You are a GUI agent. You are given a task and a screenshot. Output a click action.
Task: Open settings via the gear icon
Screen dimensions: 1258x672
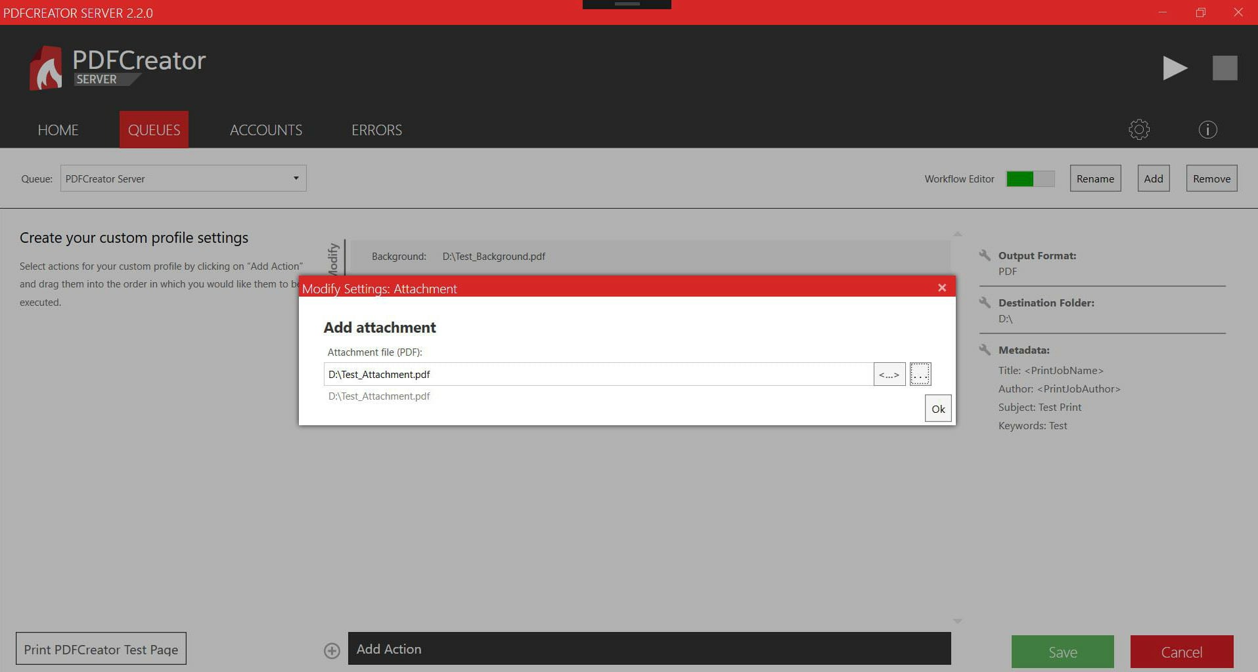click(1139, 129)
